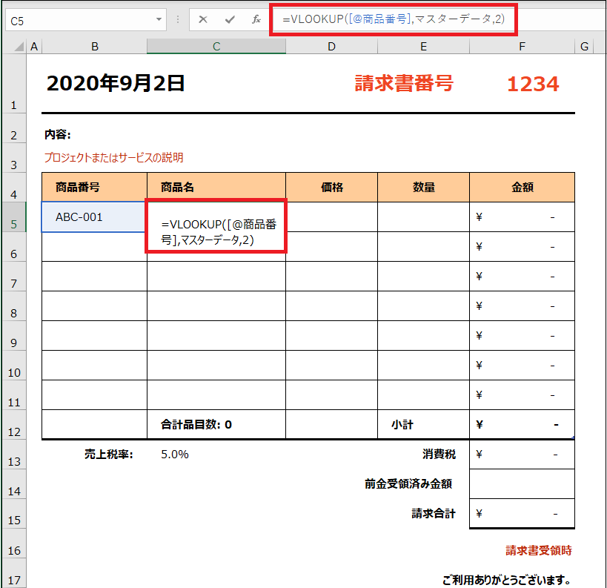Select column D header
The width and height of the screenshot is (607, 588).
331,47
